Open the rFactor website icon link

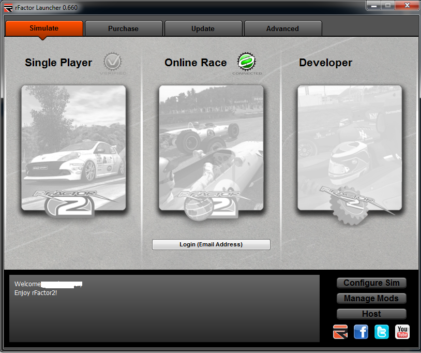click(x=340, y=332)
